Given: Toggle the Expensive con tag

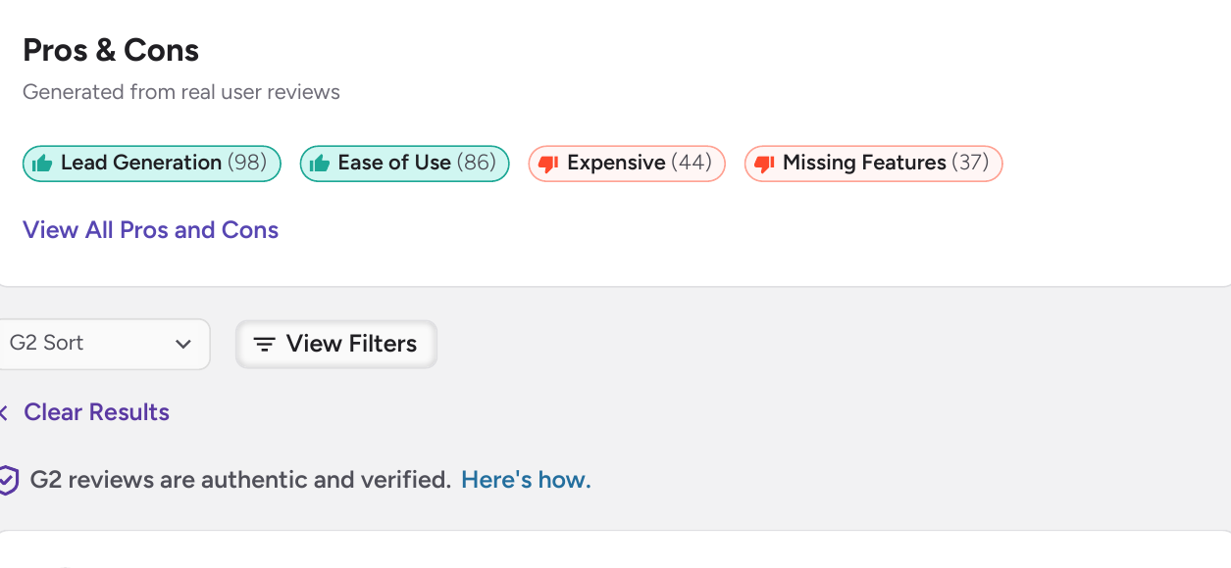Looking at the screenshot, I should (627, 164).
